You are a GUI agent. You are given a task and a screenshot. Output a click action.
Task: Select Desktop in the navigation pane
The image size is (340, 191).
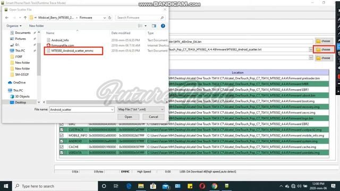tap(21, 102)
